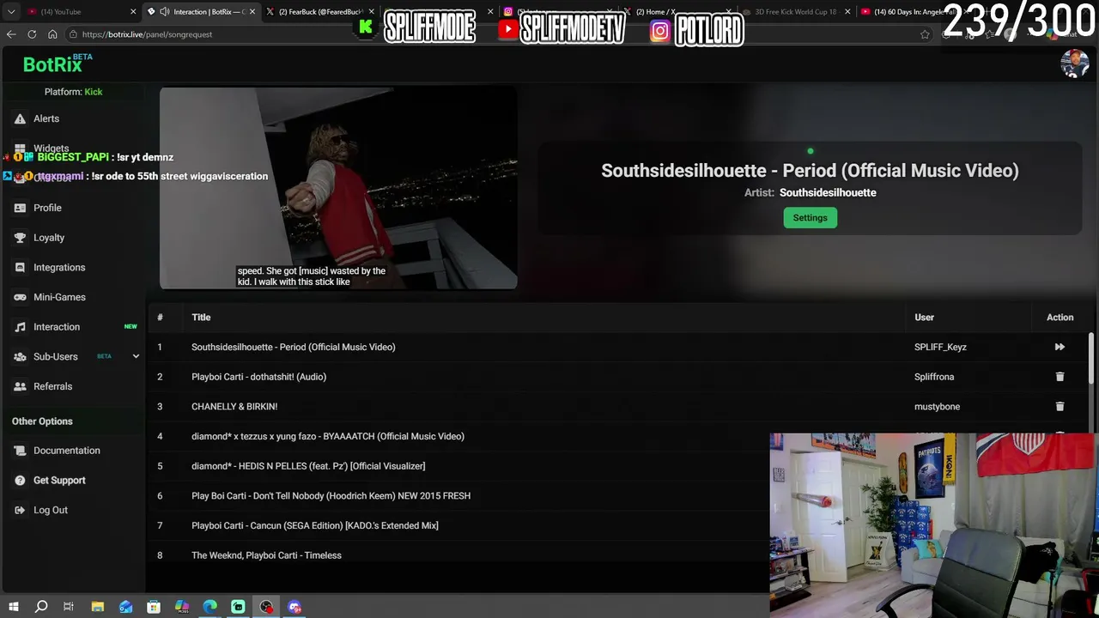The height and width of the screenshot is (618, 1099).
Task: Select the Playboi Carti - dothatshit! (Audio) title
Action: click(x=258, y=377)
